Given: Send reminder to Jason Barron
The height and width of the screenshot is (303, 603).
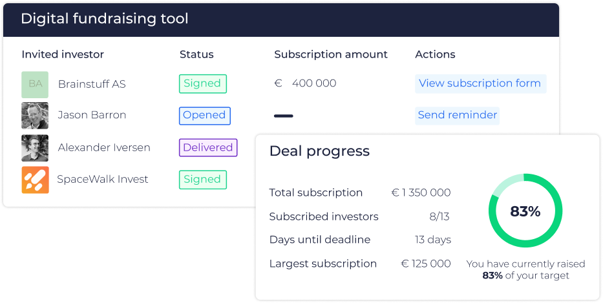Looking at the screenshot, I should [x=457, y=116].
